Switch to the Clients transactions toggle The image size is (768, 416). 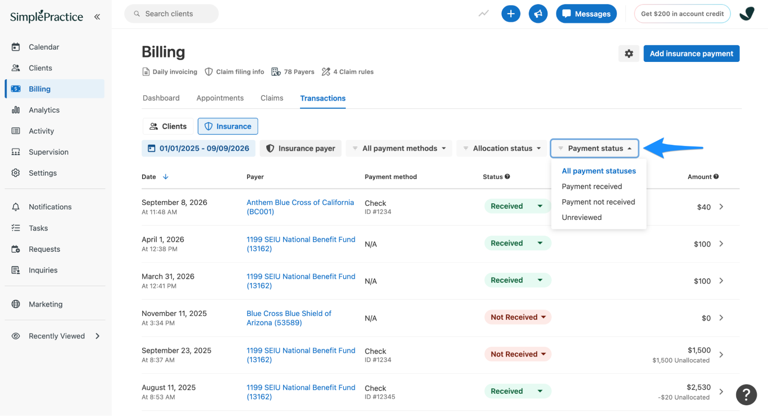[168, 126]
